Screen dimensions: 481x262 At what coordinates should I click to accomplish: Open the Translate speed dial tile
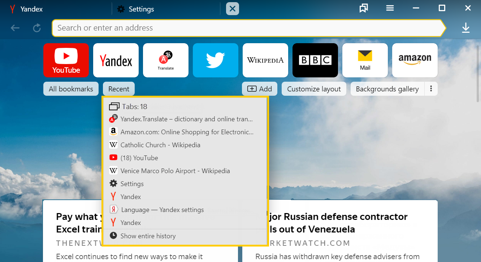[x=166, y=60]
